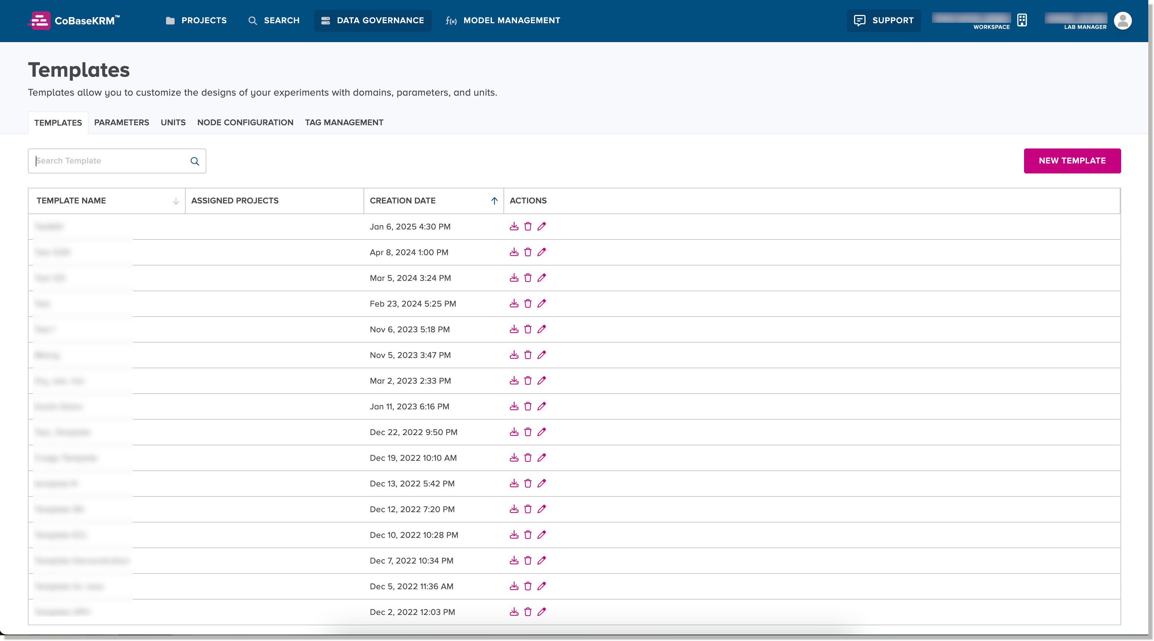
Task: Edit the template created Nov 6, 2023
Action: coord(542,329)
